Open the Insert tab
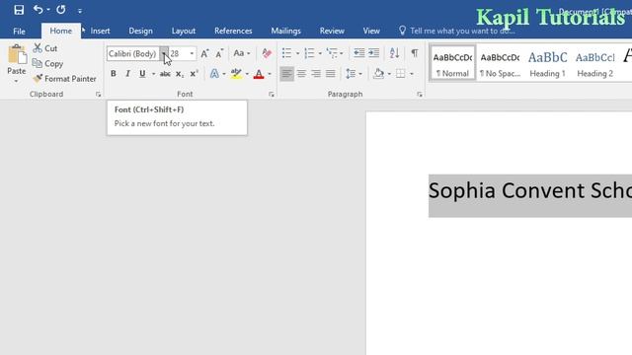 click(100, 31)
